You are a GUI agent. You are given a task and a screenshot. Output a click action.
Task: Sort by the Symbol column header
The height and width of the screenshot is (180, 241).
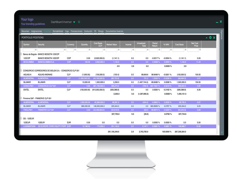tap(30, 45)
